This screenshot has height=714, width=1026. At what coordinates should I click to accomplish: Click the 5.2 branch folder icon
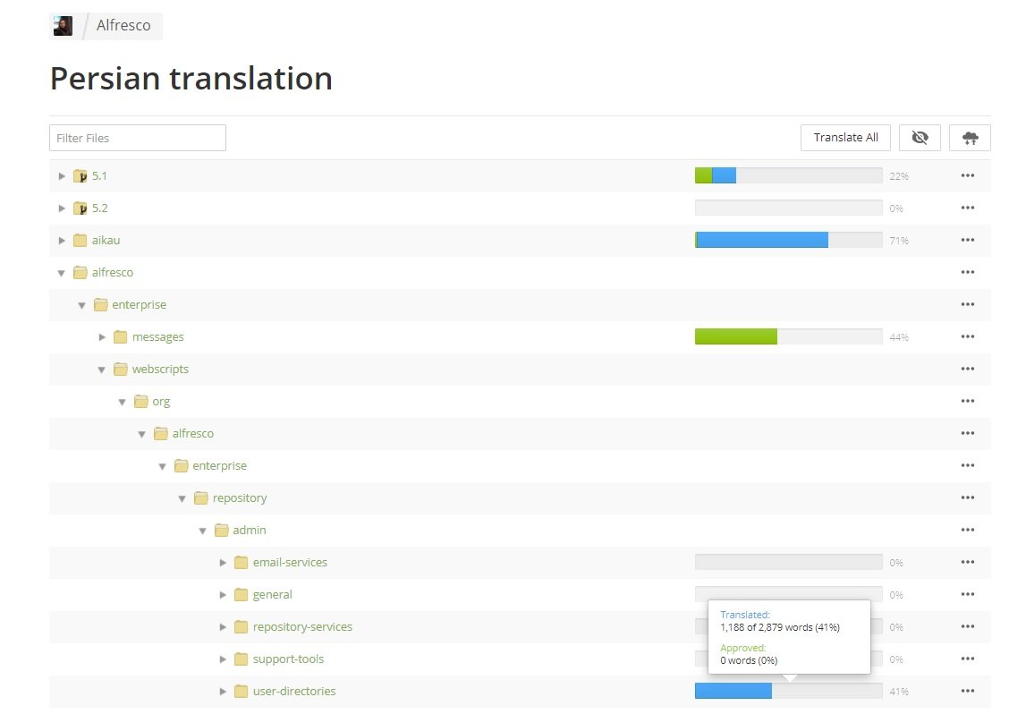coord(81,208)
